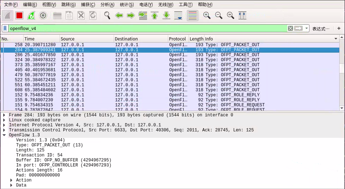Sort by the Info column header
The height and width of the screenshot is (189, 345).
(x=271, y=39)
